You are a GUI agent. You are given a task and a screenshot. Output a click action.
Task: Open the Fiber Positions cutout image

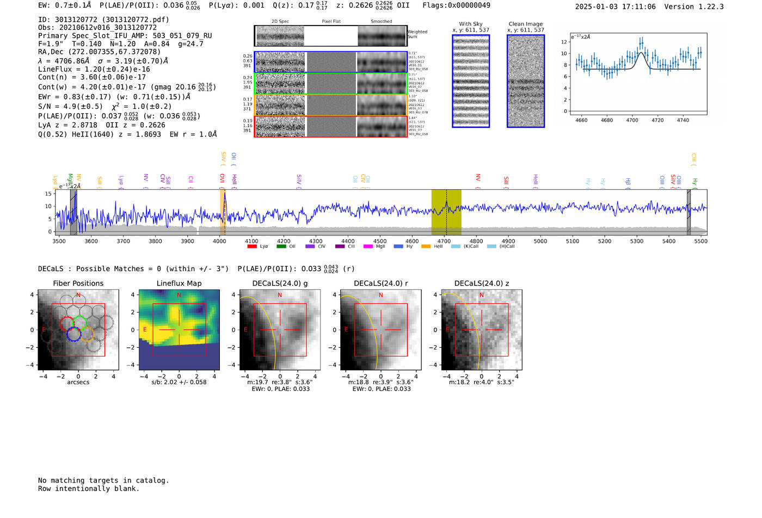pos(78,330)
